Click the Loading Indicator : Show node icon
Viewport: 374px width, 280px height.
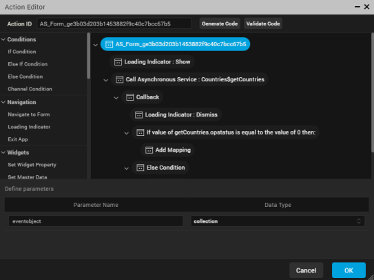pos(118,62)
